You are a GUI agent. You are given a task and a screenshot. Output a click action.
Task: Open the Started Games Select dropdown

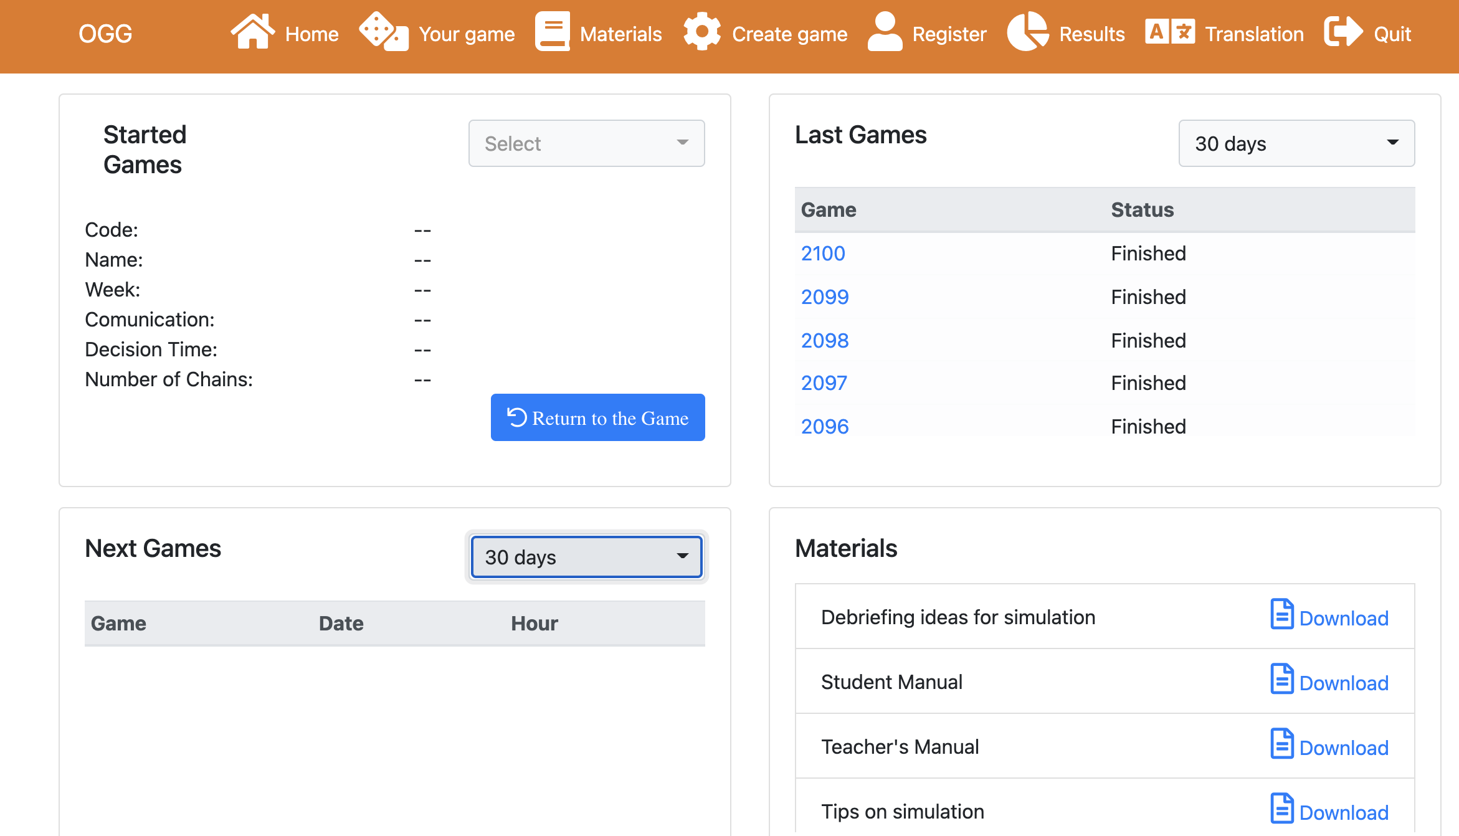[586, 144]
